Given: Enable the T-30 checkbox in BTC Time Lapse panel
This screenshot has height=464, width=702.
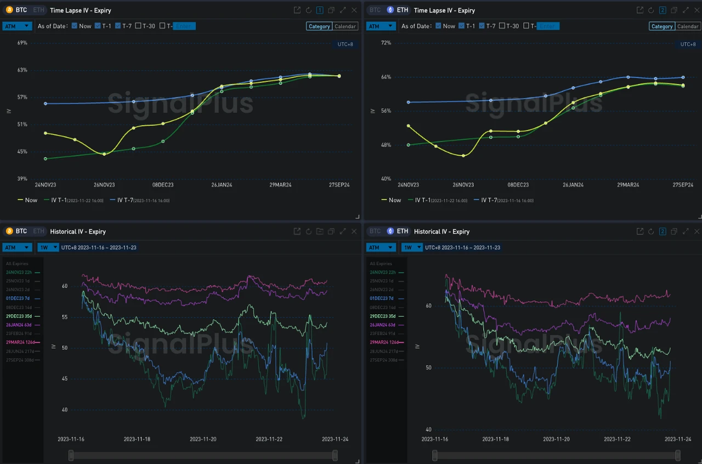Looking at the screenshot, I should coord(138,26).
